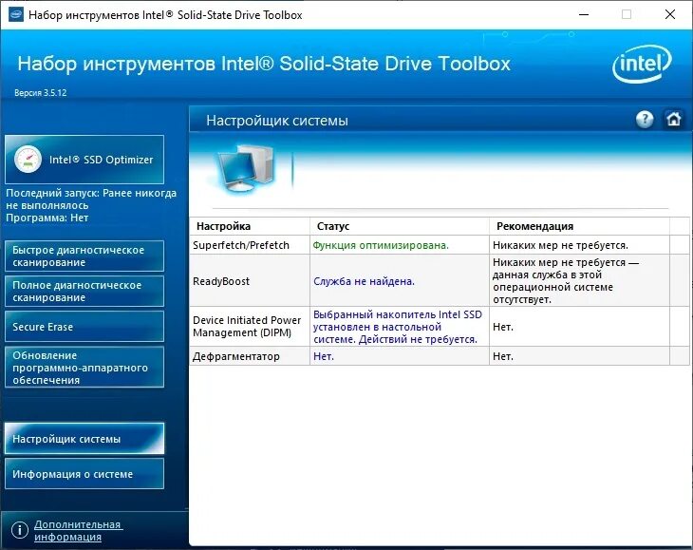The height and width of the screenshot is (550, 693).
Task: Run Быстрое диагностическое сканирование
Action: point(84,256)
